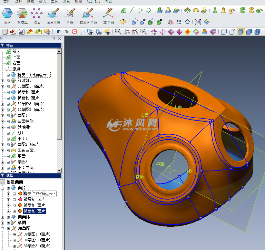This screenshot has width=265, height=250.
Task: Start a 面片草图 mesh sketch
Action: (x=54, y=14)
